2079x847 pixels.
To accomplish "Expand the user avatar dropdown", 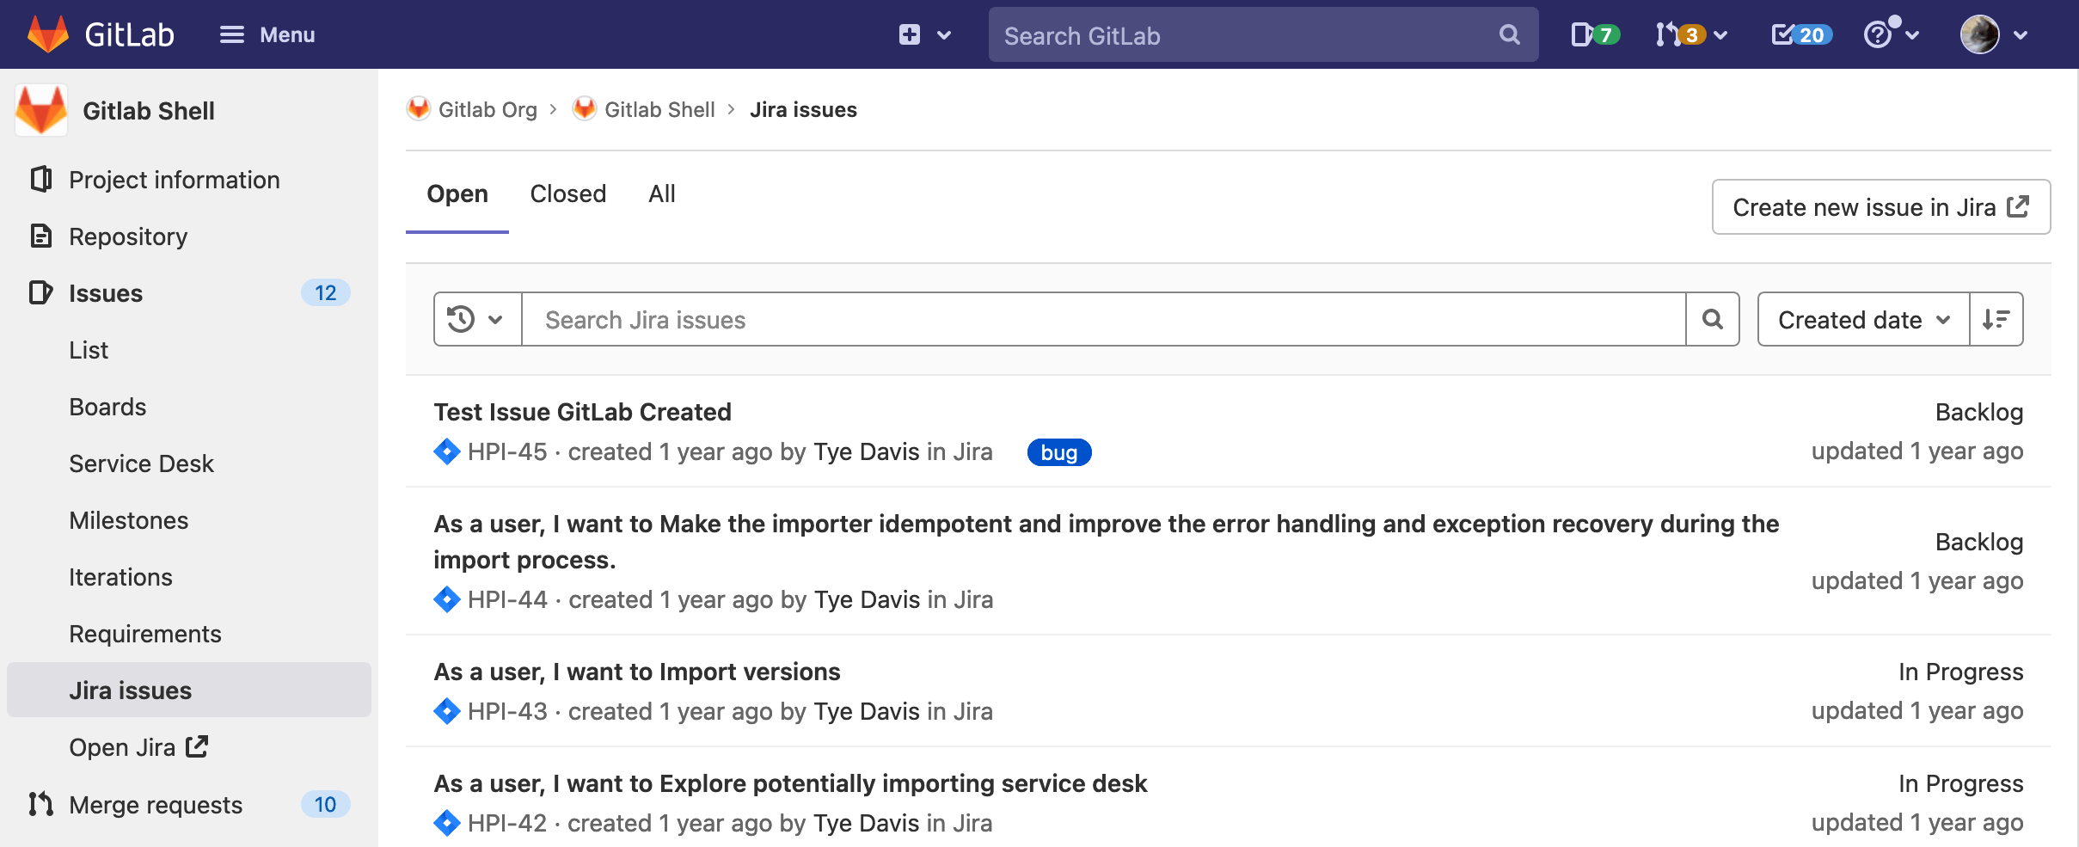I will [x=1984, y=34].
